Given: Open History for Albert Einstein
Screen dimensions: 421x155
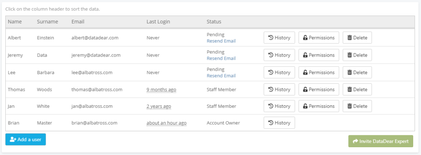Looking at the screenshot, I should [279, 38].
